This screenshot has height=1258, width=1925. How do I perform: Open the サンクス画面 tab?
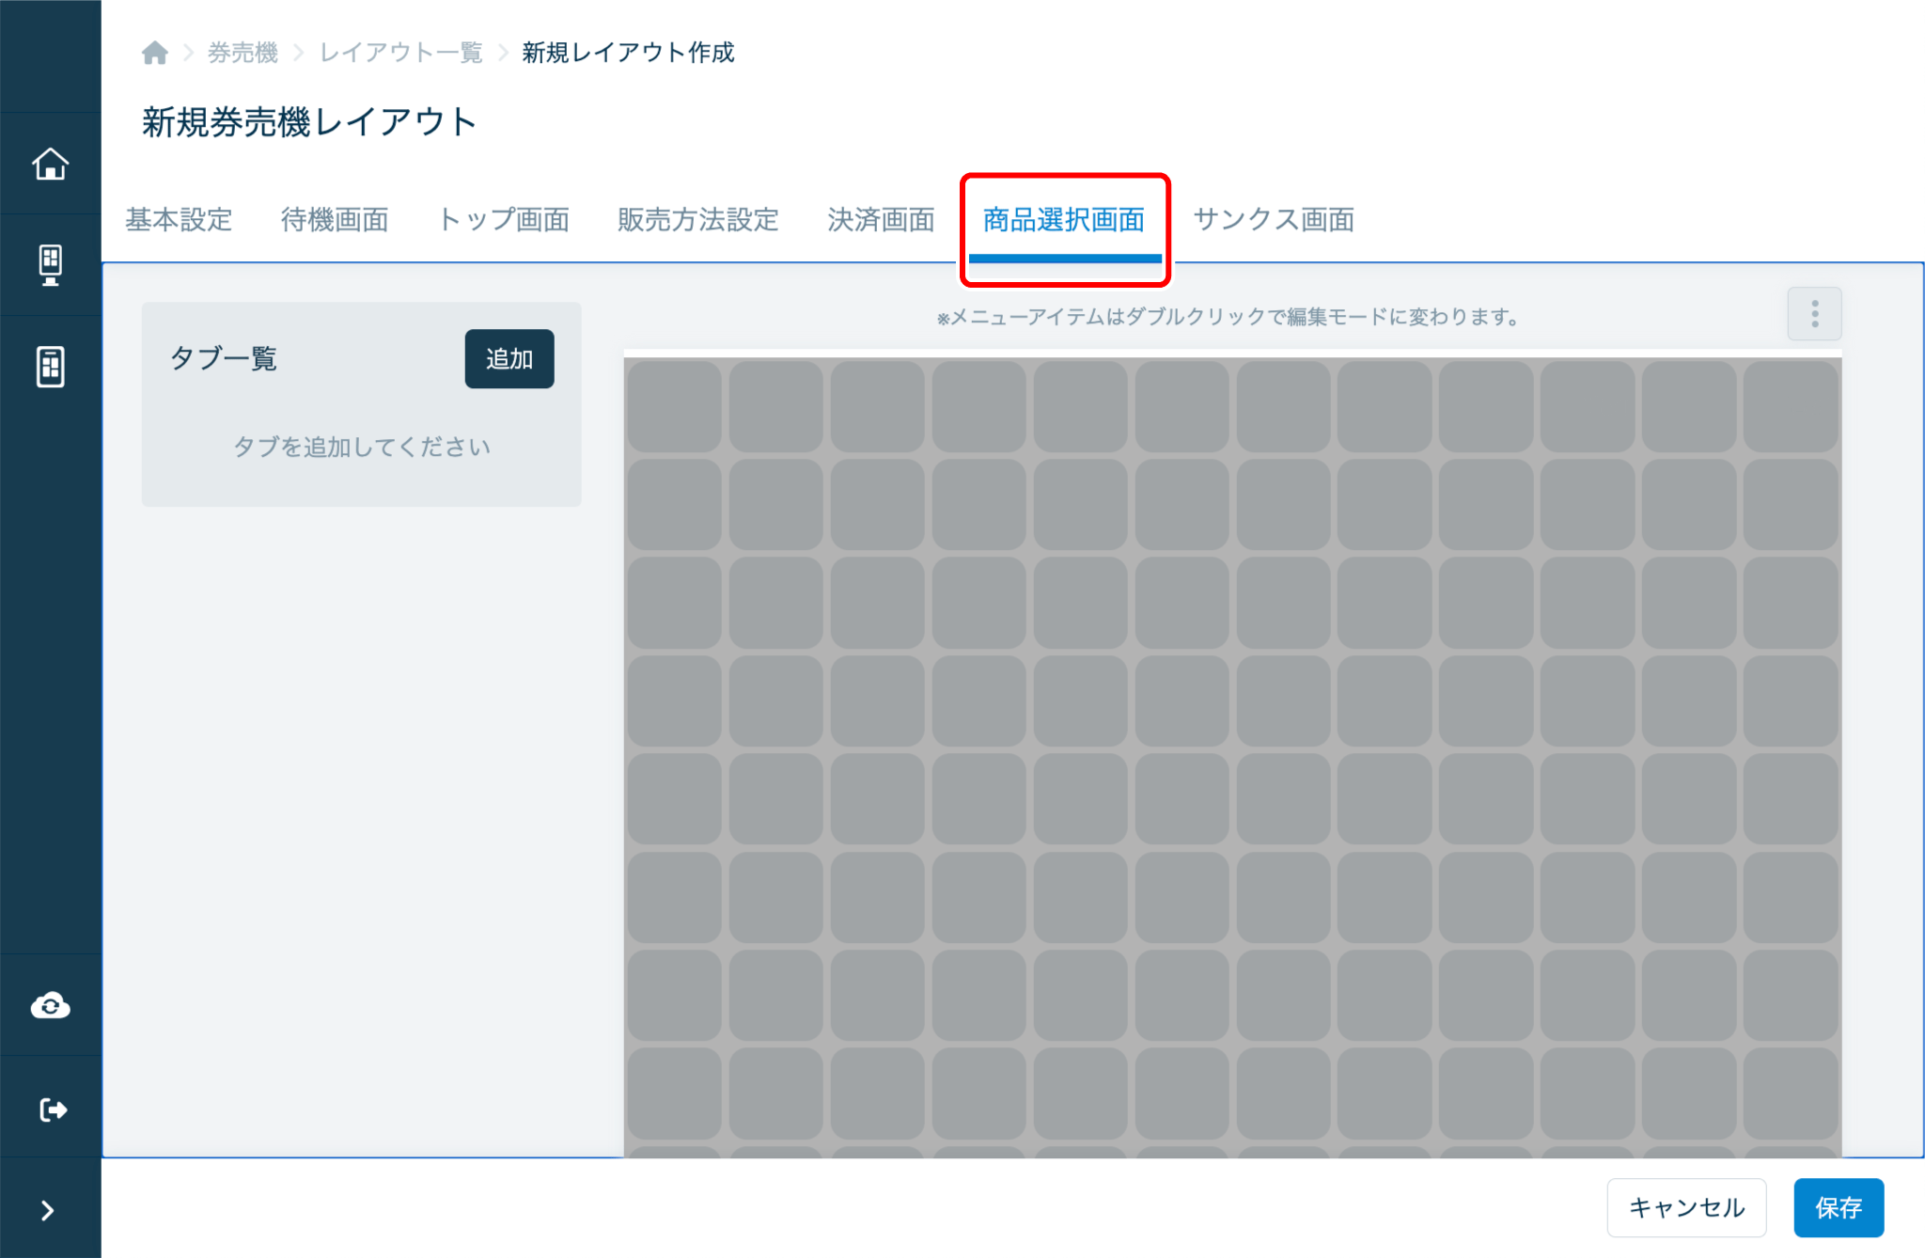point(1274,220)
